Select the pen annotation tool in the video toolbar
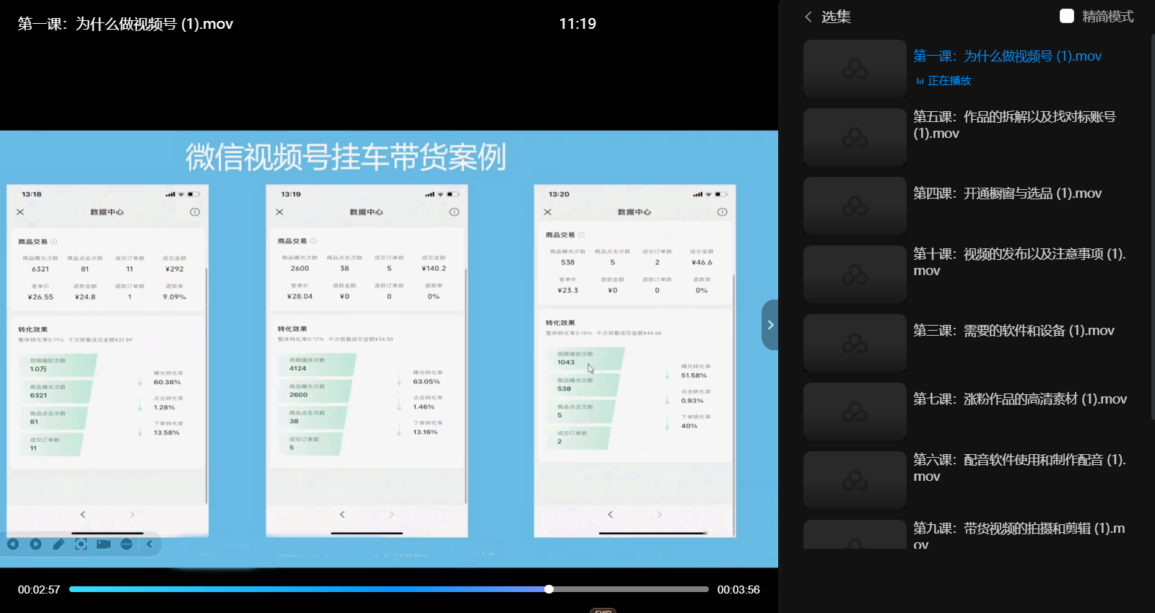Viewport: 1155px width, 613px height. [x=58, y=544]
